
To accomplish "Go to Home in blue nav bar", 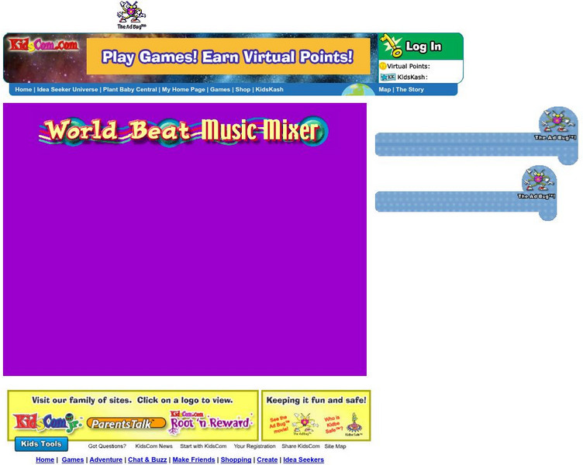I will coord(23,89).
